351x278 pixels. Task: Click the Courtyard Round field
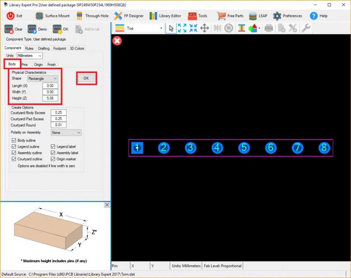pos(58,125)
